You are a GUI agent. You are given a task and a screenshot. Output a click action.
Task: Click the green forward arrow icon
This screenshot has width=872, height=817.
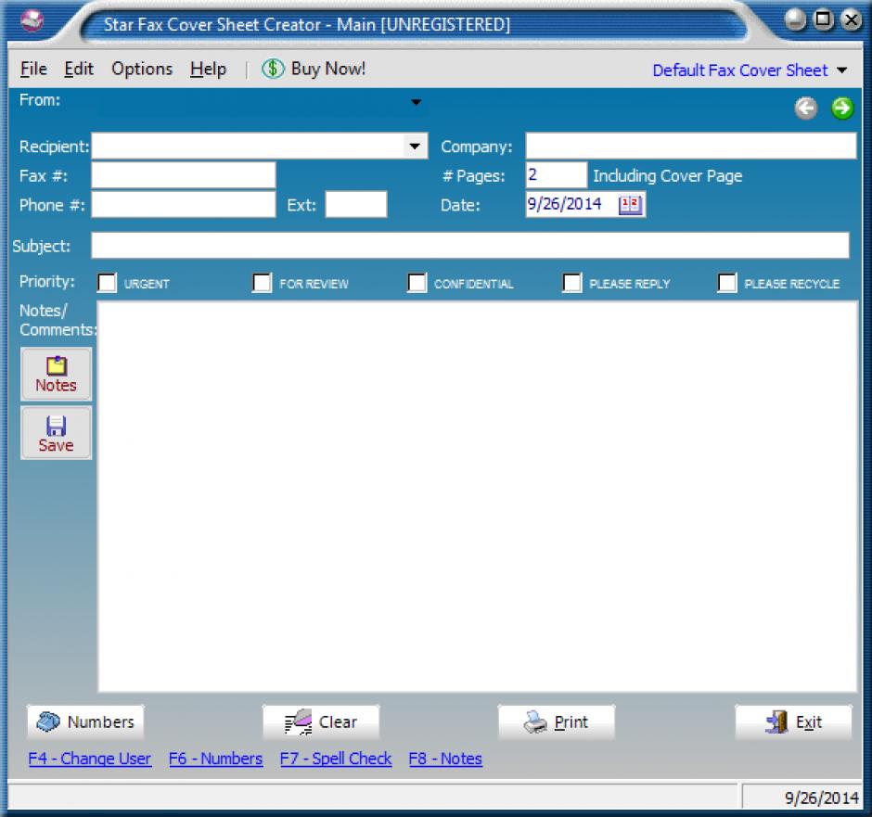click(x=842, y=108)
